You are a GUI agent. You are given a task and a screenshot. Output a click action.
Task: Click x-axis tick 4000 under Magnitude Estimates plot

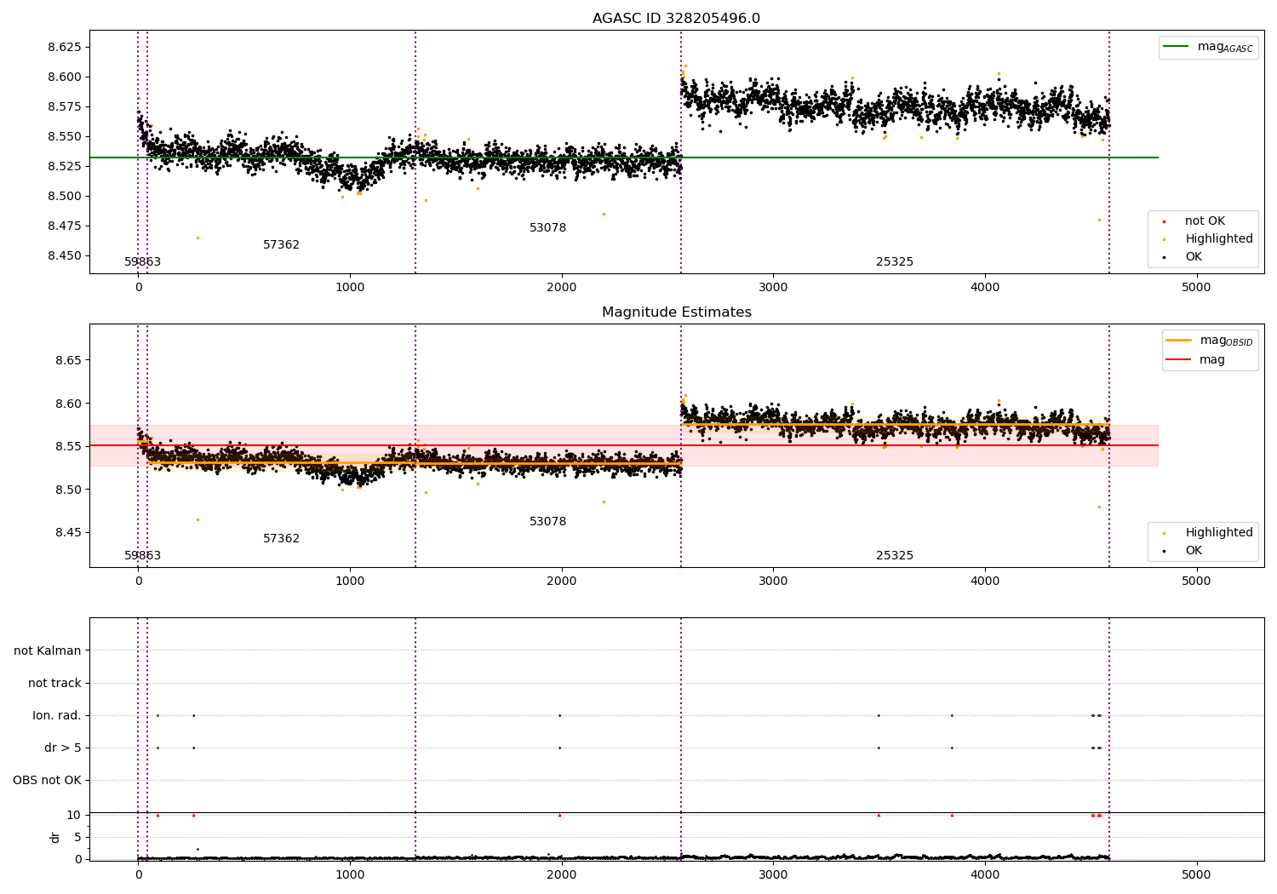[x=985, y=582]
